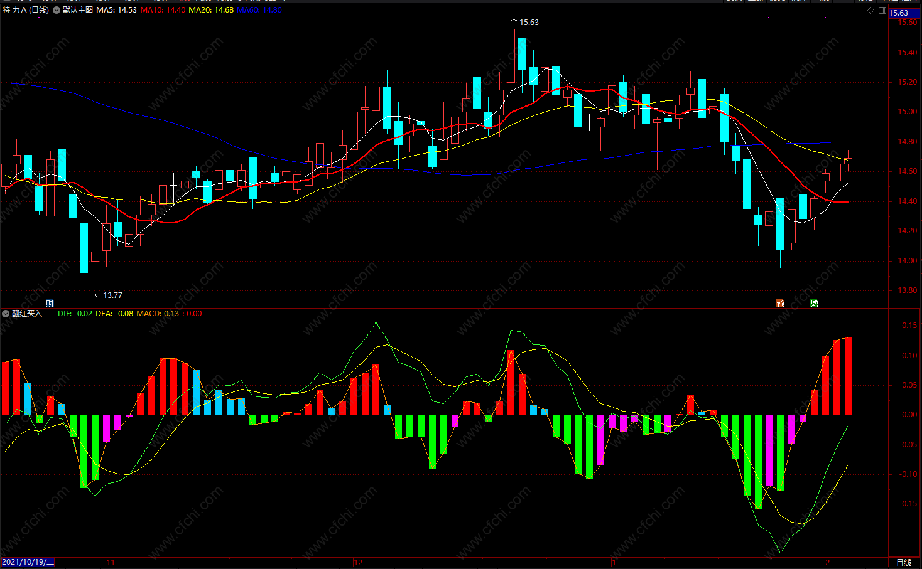Screen dimensions: 922x569
Task: Click the 翻红买入 indicator name
Action: [x=27, y=314]
